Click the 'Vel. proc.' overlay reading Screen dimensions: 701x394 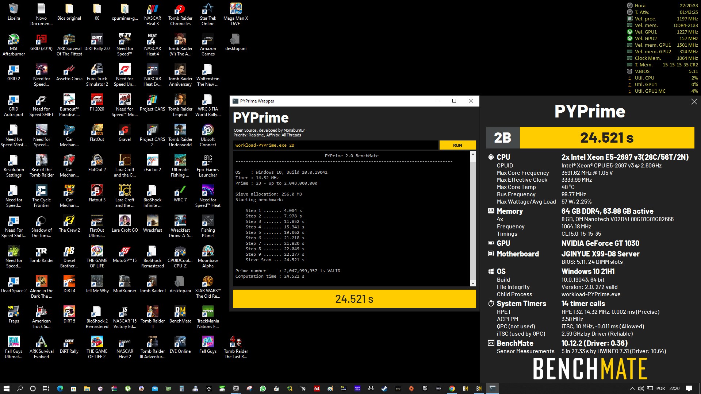coord(662,19)
